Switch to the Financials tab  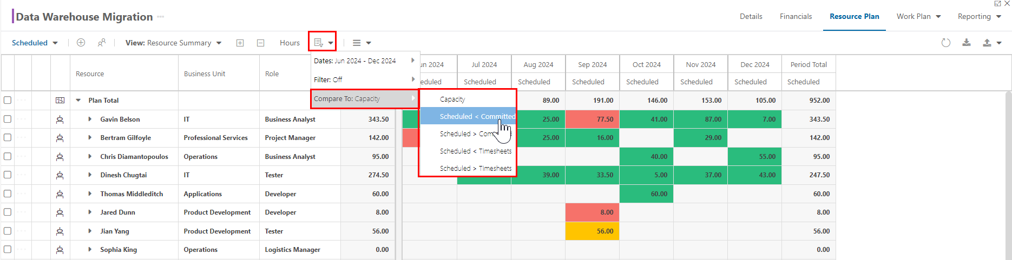[796, 16]
